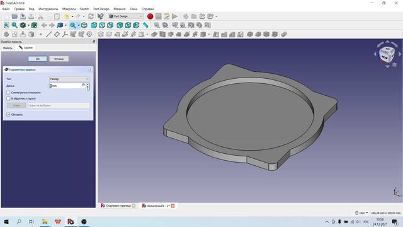This screenshot has width=403, height=227.
Task: Click the datum line tool icon
Action: click(49, 34)
